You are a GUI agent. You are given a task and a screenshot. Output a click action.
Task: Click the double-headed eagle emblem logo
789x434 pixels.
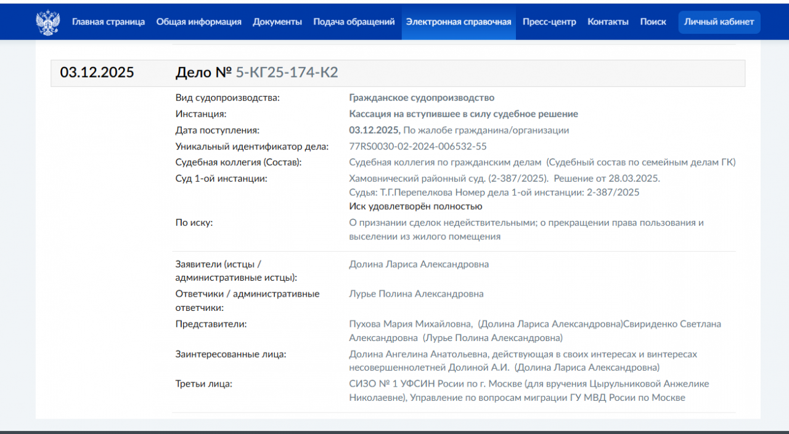(x=48, y=22)
